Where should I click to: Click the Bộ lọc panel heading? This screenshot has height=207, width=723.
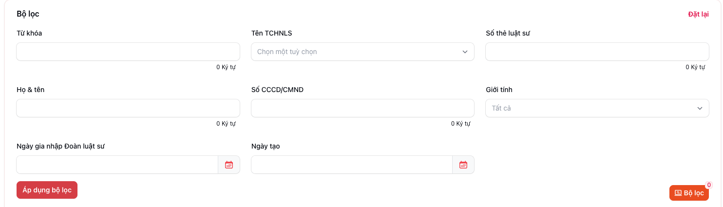click(28, 14)
